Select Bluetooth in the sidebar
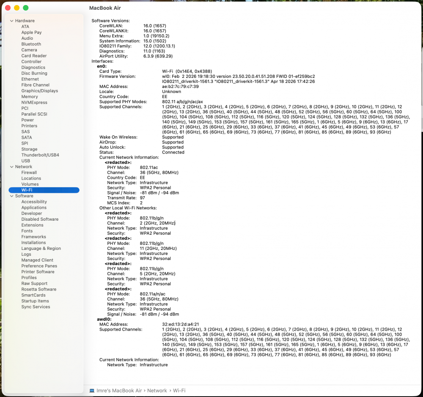 31,44
